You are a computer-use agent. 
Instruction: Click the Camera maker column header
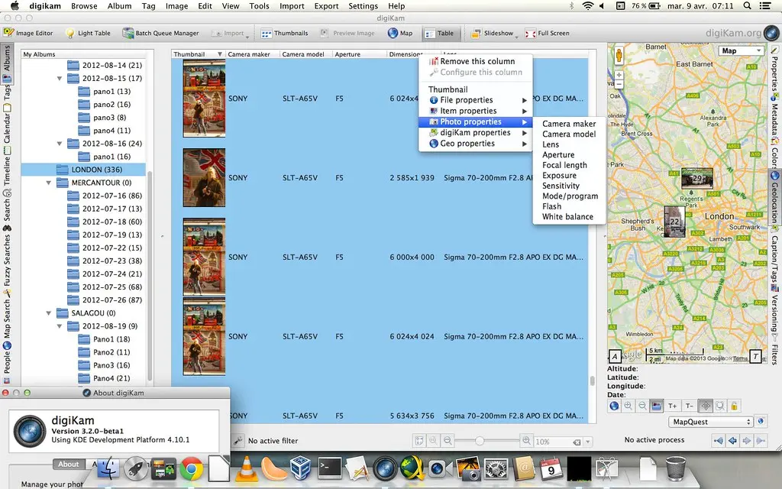pos(251,54)
